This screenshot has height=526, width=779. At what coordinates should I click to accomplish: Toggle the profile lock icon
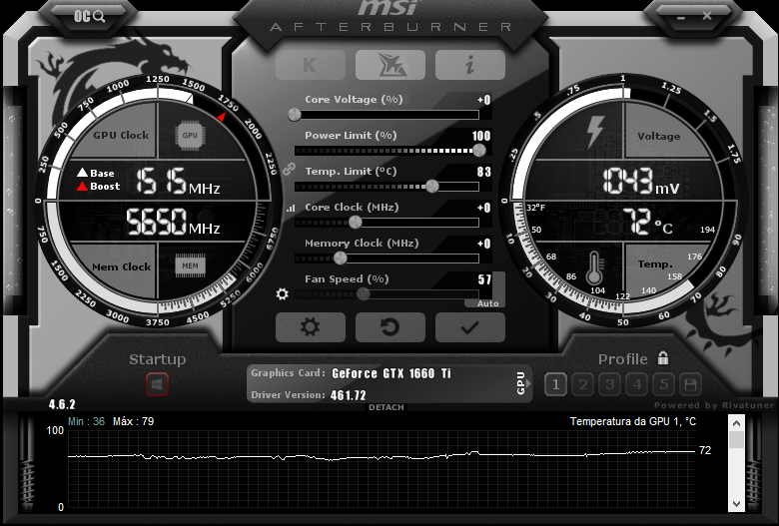663,357
